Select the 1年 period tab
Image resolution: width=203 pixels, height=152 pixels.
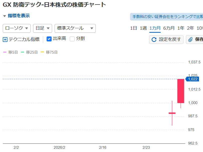[x=181, y=28]
